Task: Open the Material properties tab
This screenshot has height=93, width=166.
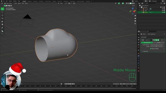Action: coord(139,68)
